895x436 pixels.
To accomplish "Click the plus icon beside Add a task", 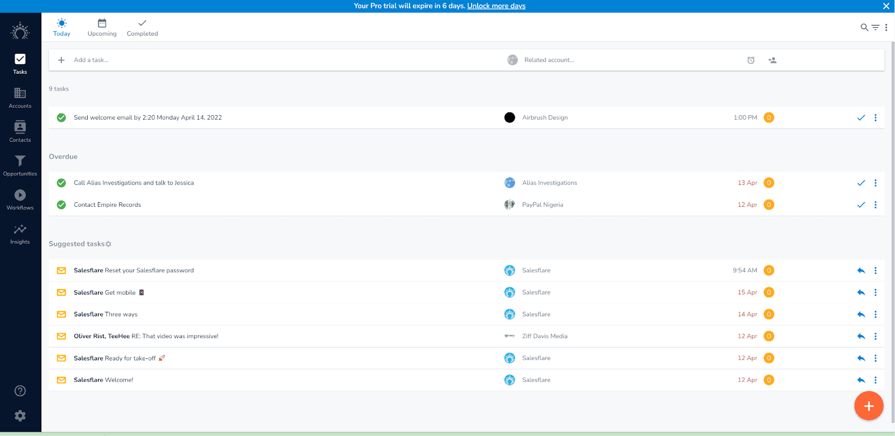I will tap(62, 60).
